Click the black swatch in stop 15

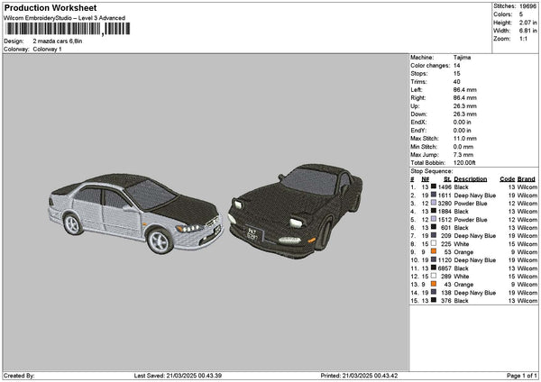point(435,300)
